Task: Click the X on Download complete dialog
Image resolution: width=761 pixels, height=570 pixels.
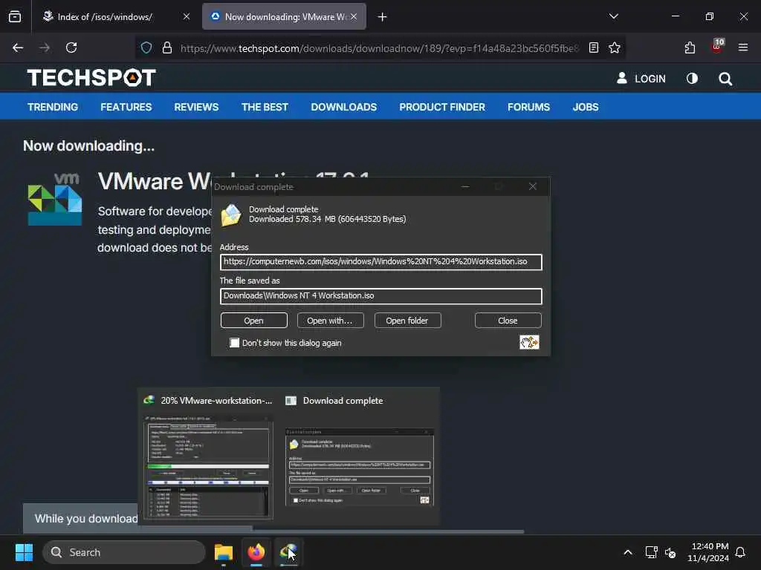Action: click(532, 186)
